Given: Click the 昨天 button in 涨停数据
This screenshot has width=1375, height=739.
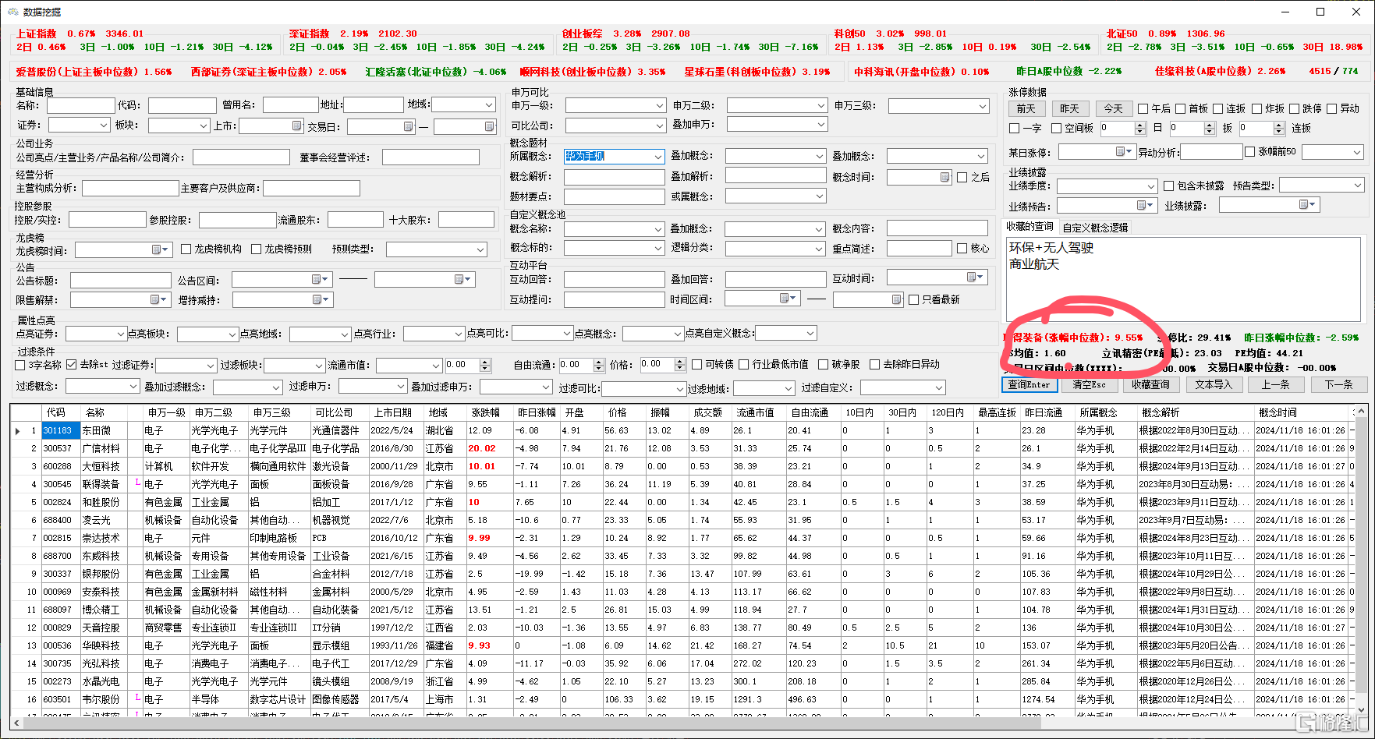Looking at the screenshot, I should pyautogui.click(x=1069, y=108).
